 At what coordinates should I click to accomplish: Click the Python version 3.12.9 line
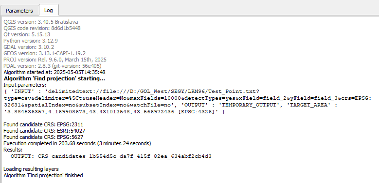click(31, 41)
